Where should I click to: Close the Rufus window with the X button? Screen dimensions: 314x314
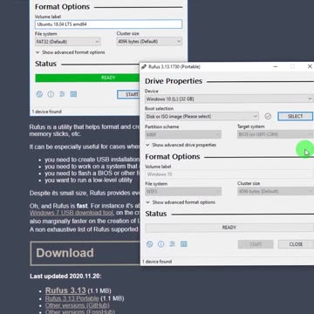(x=310, y=67)
